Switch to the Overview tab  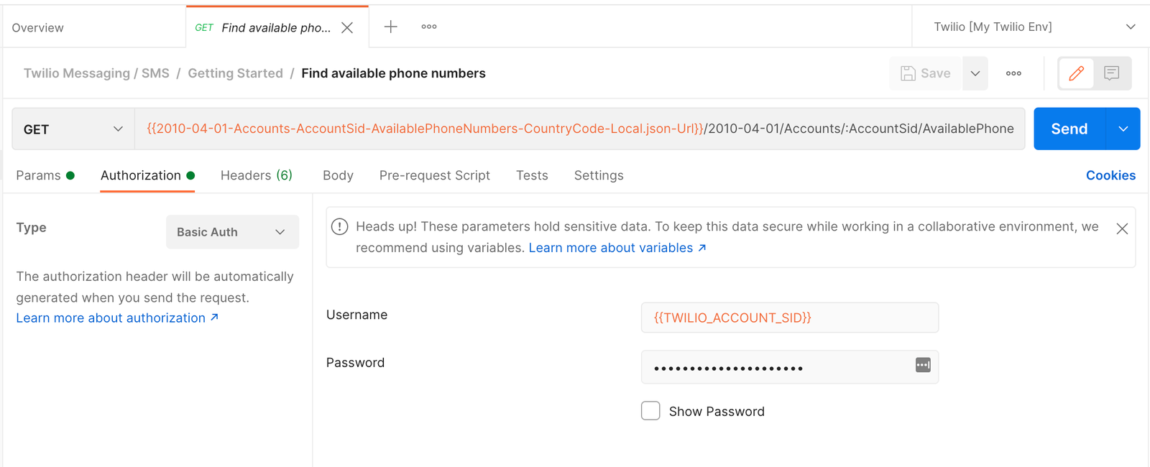(37, 27)
